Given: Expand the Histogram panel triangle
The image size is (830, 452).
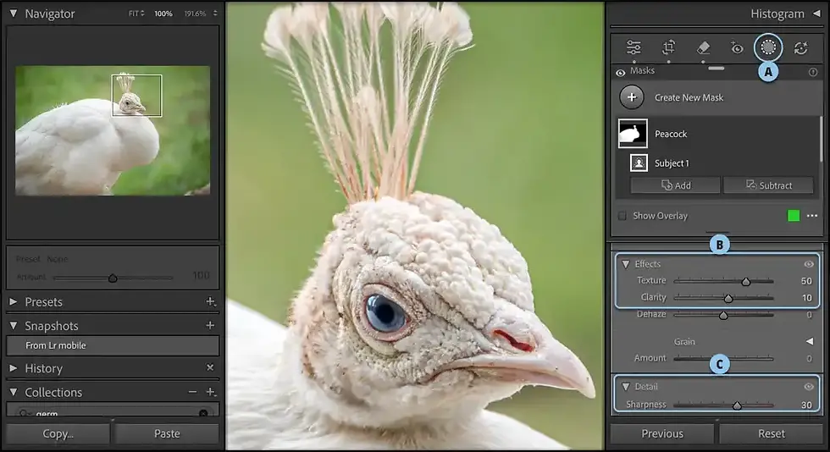Looking at the screenshot, I should pyautogui.click(x=816, y=14).
